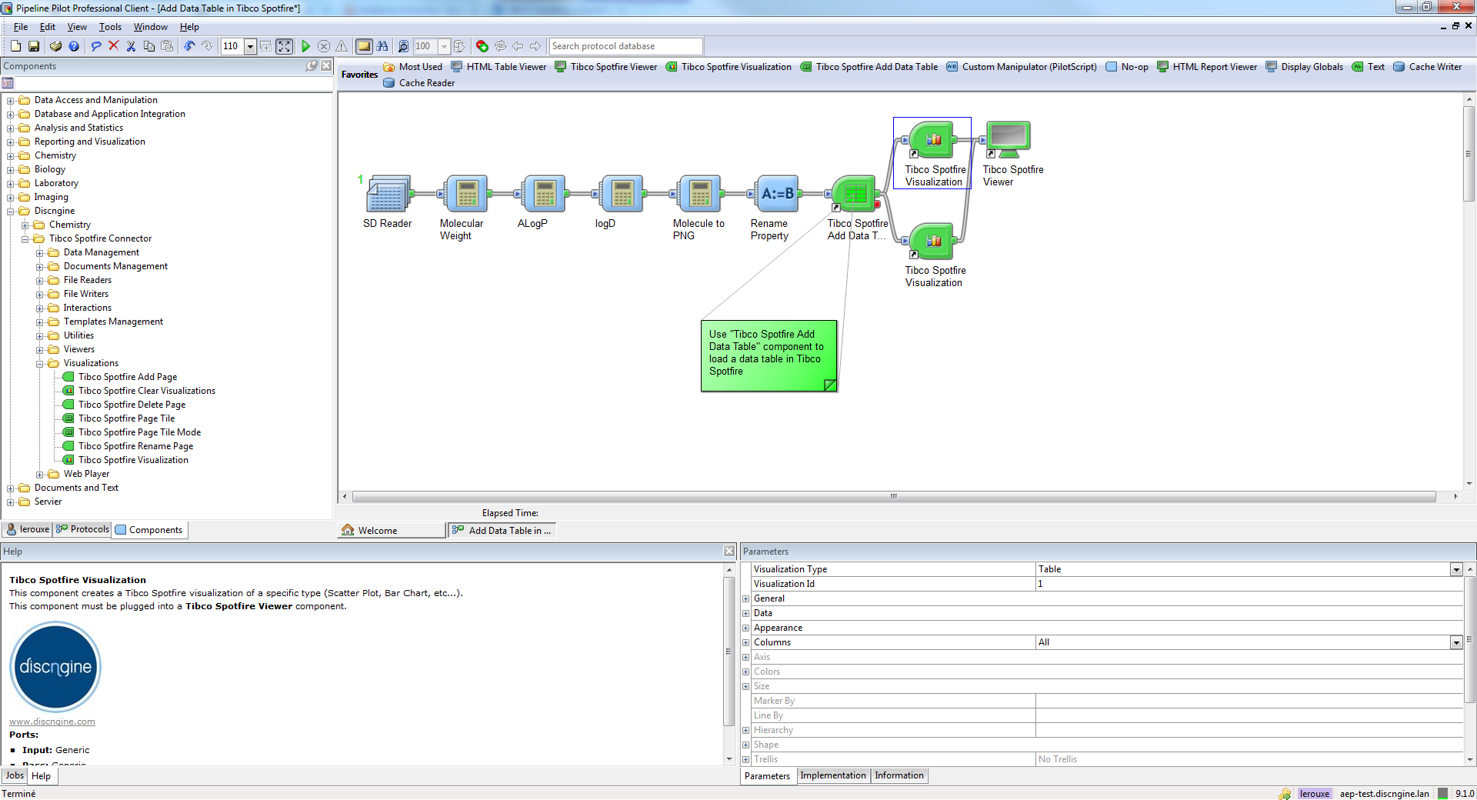Click the green sticky note annotation

[769, 355]
